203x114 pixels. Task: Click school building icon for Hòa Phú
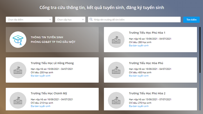116,70
